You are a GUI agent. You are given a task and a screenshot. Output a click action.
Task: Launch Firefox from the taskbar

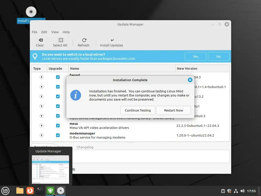click(x=30, y=191)
